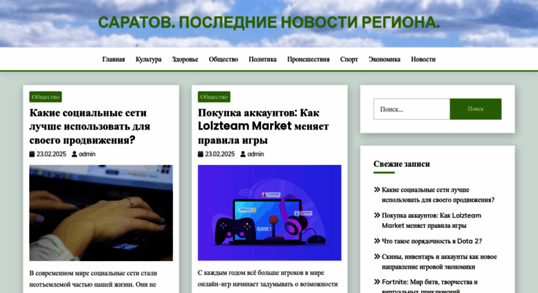This screenshot has width=538, height=293.
Task: Open the Здоровье section
Action: (185, 60)
